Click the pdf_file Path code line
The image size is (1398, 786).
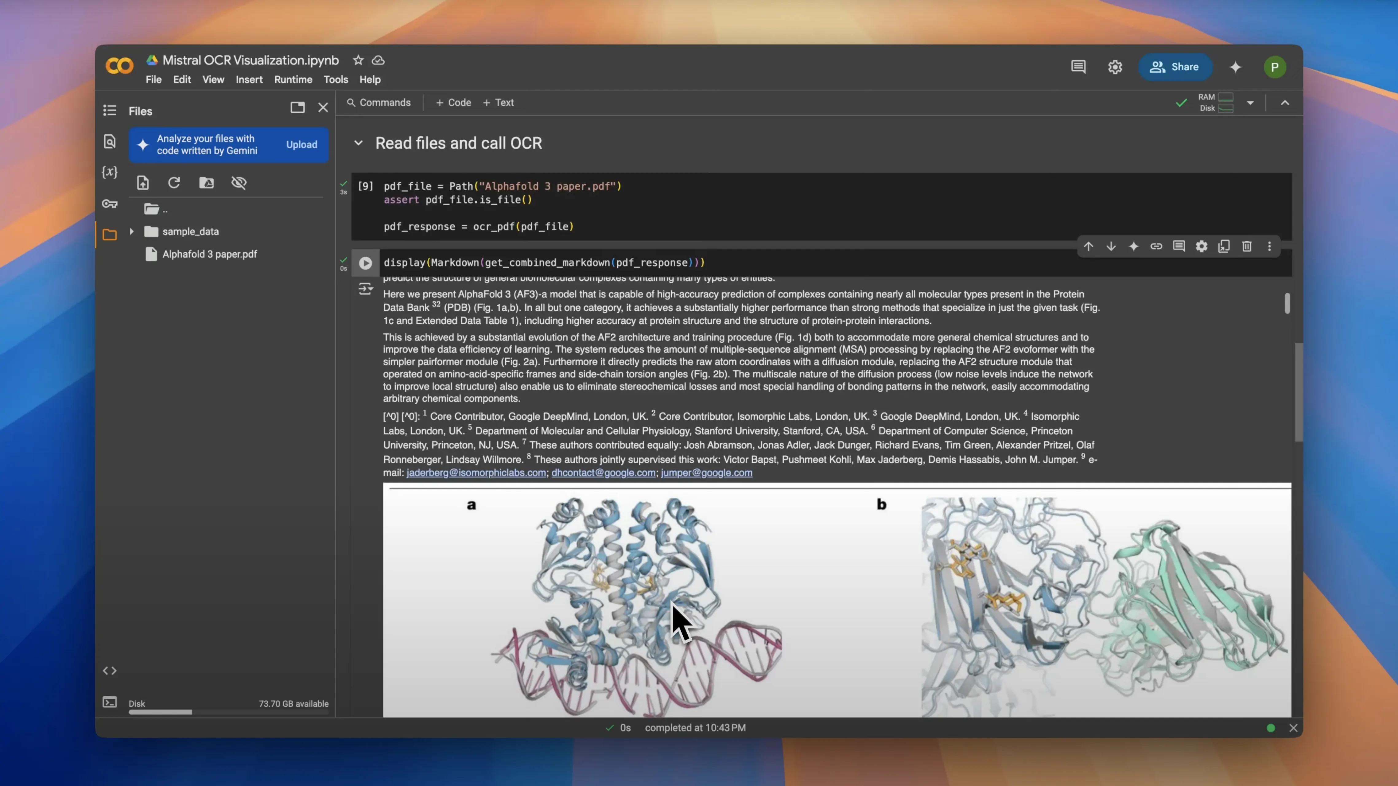(x=503, y=186)
